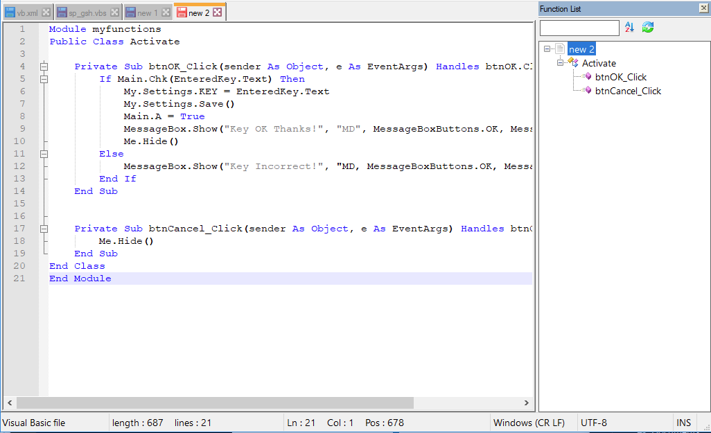Click the Col : 1 status entry
This screenshot has width=711, height=433.
(340, 423)
